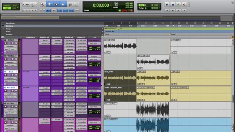
Task: Click the Online transport button
Action: click(x=167, y=5)
